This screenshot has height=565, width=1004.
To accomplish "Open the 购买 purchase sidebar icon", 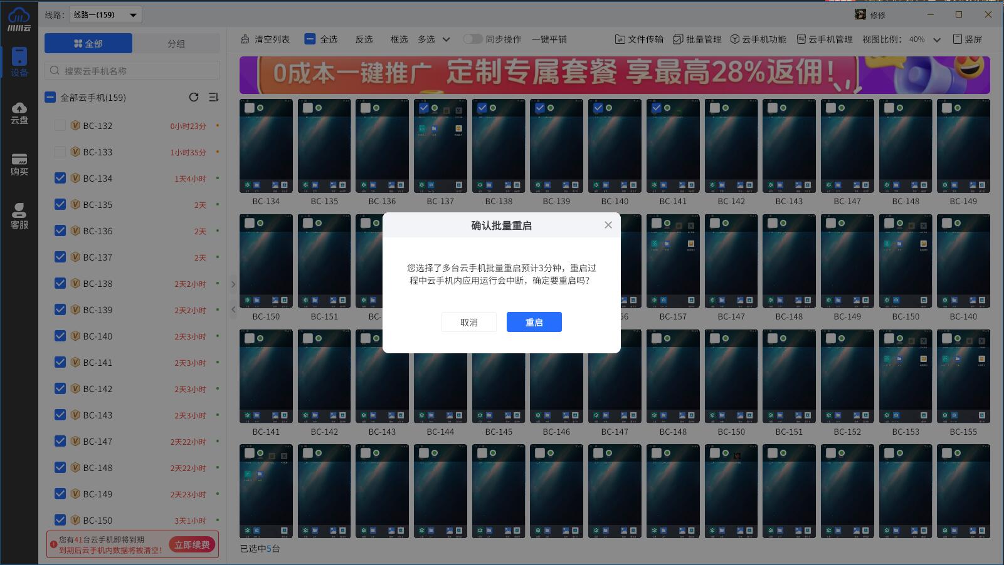I will click(x=19, y=164).
